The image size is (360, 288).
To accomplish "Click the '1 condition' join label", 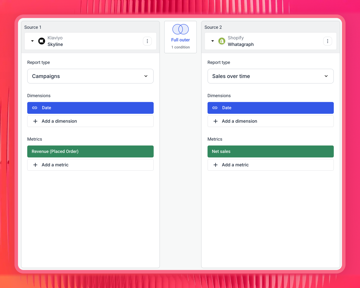I will (180, 47).
